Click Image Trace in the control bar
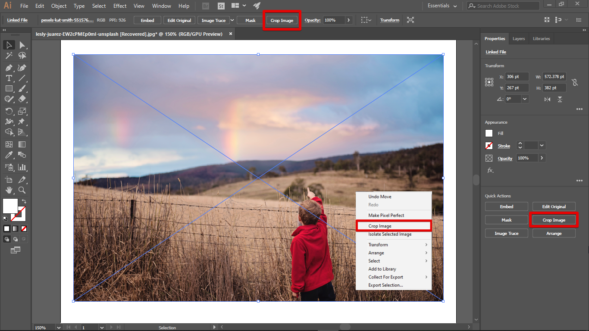Viewport: 589px width, 331px height. point(213,20)
